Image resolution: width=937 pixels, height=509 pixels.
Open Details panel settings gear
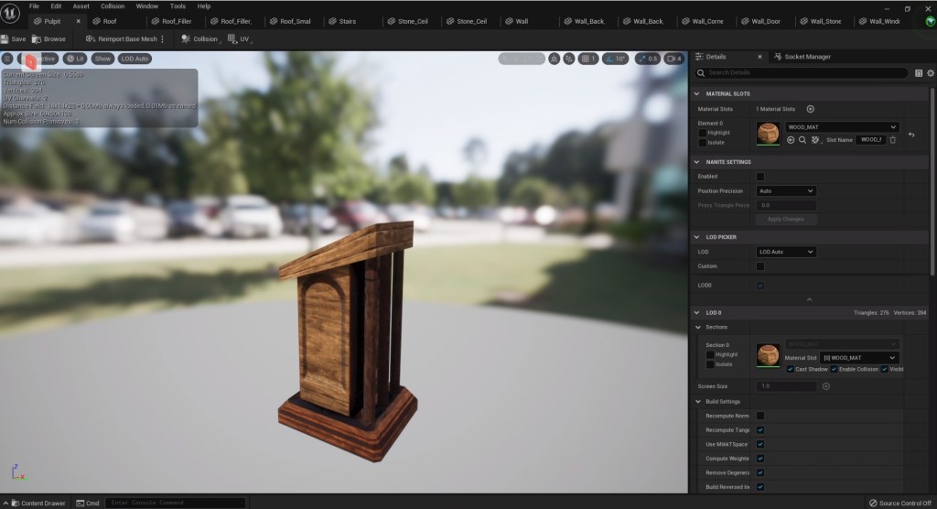(x=930, y=73)
